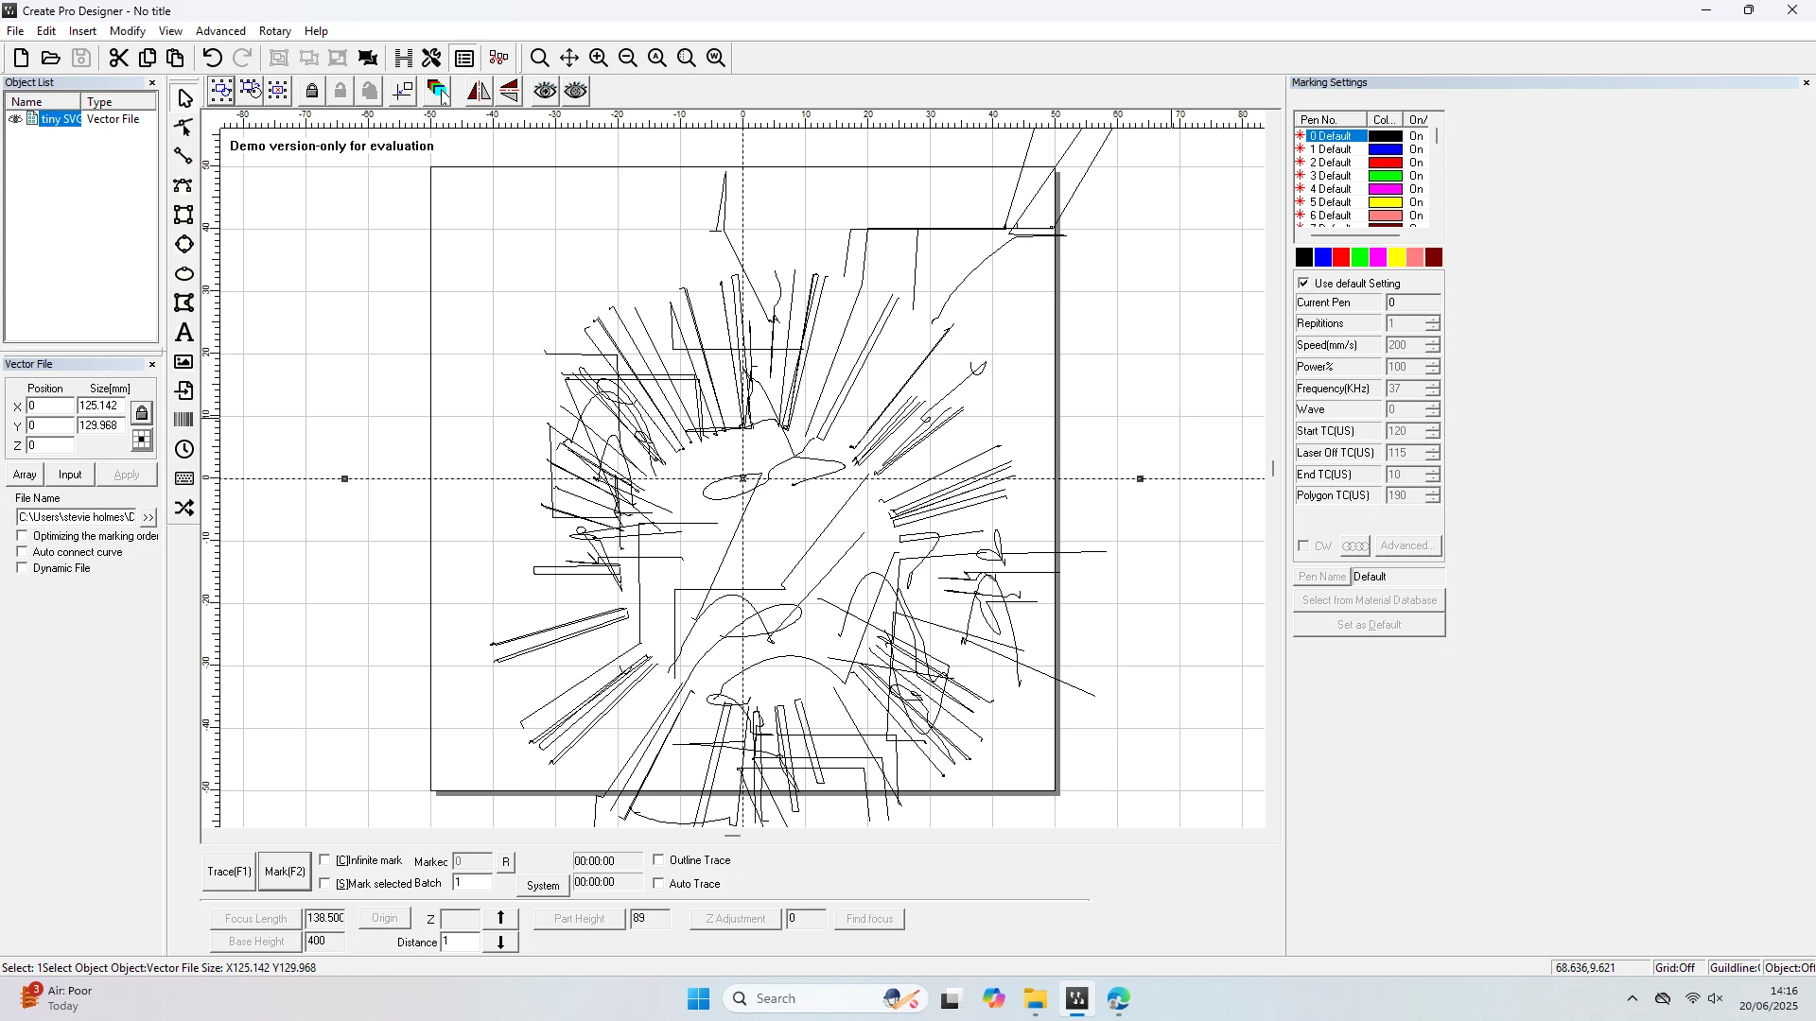Viewport: 1816px width, 1021px height.
Task: Select the magenta color swatch
Action: [x=1378, y=257]
